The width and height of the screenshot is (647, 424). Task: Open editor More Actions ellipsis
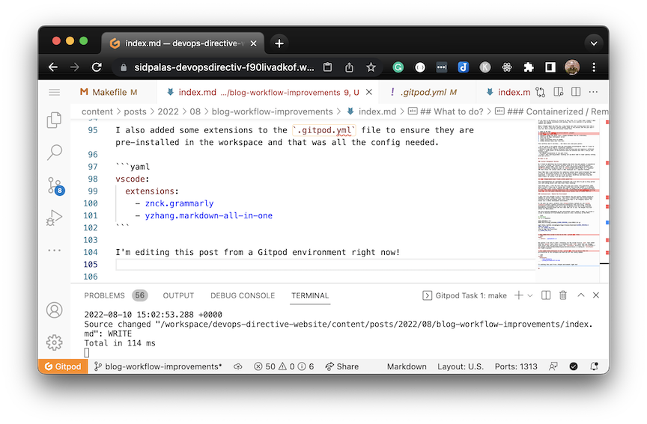[593, 92]
